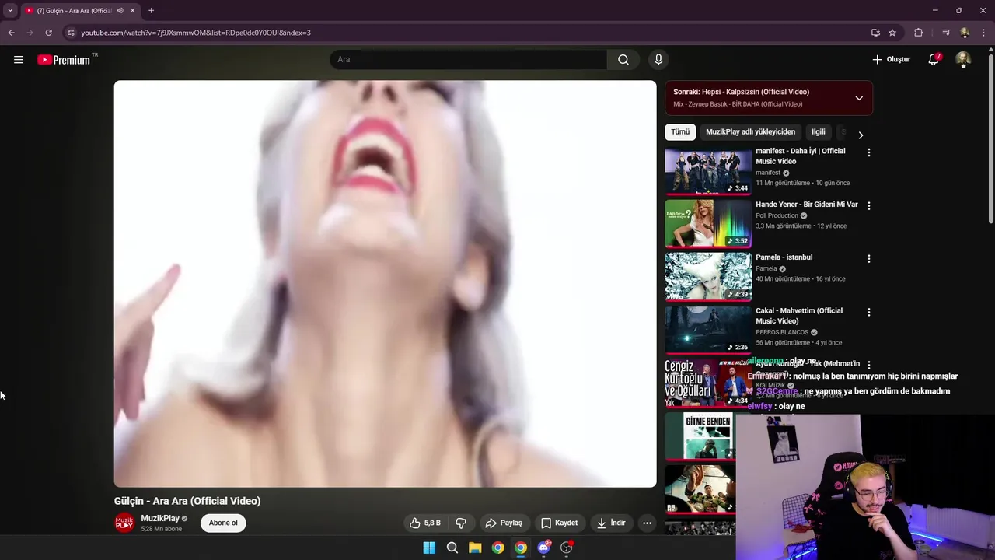Play Pamela - İstanbul thumbnail
This screenshot has width=995, height=560.
(x=708, y=276)
